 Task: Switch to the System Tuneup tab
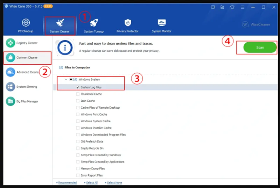pos(94,26)
